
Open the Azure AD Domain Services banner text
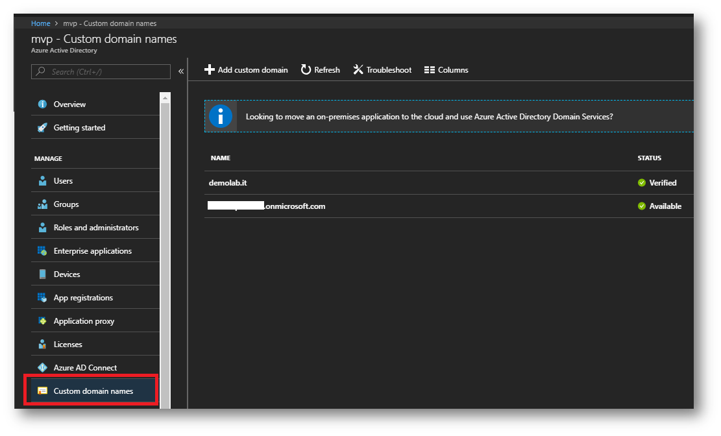429,116
